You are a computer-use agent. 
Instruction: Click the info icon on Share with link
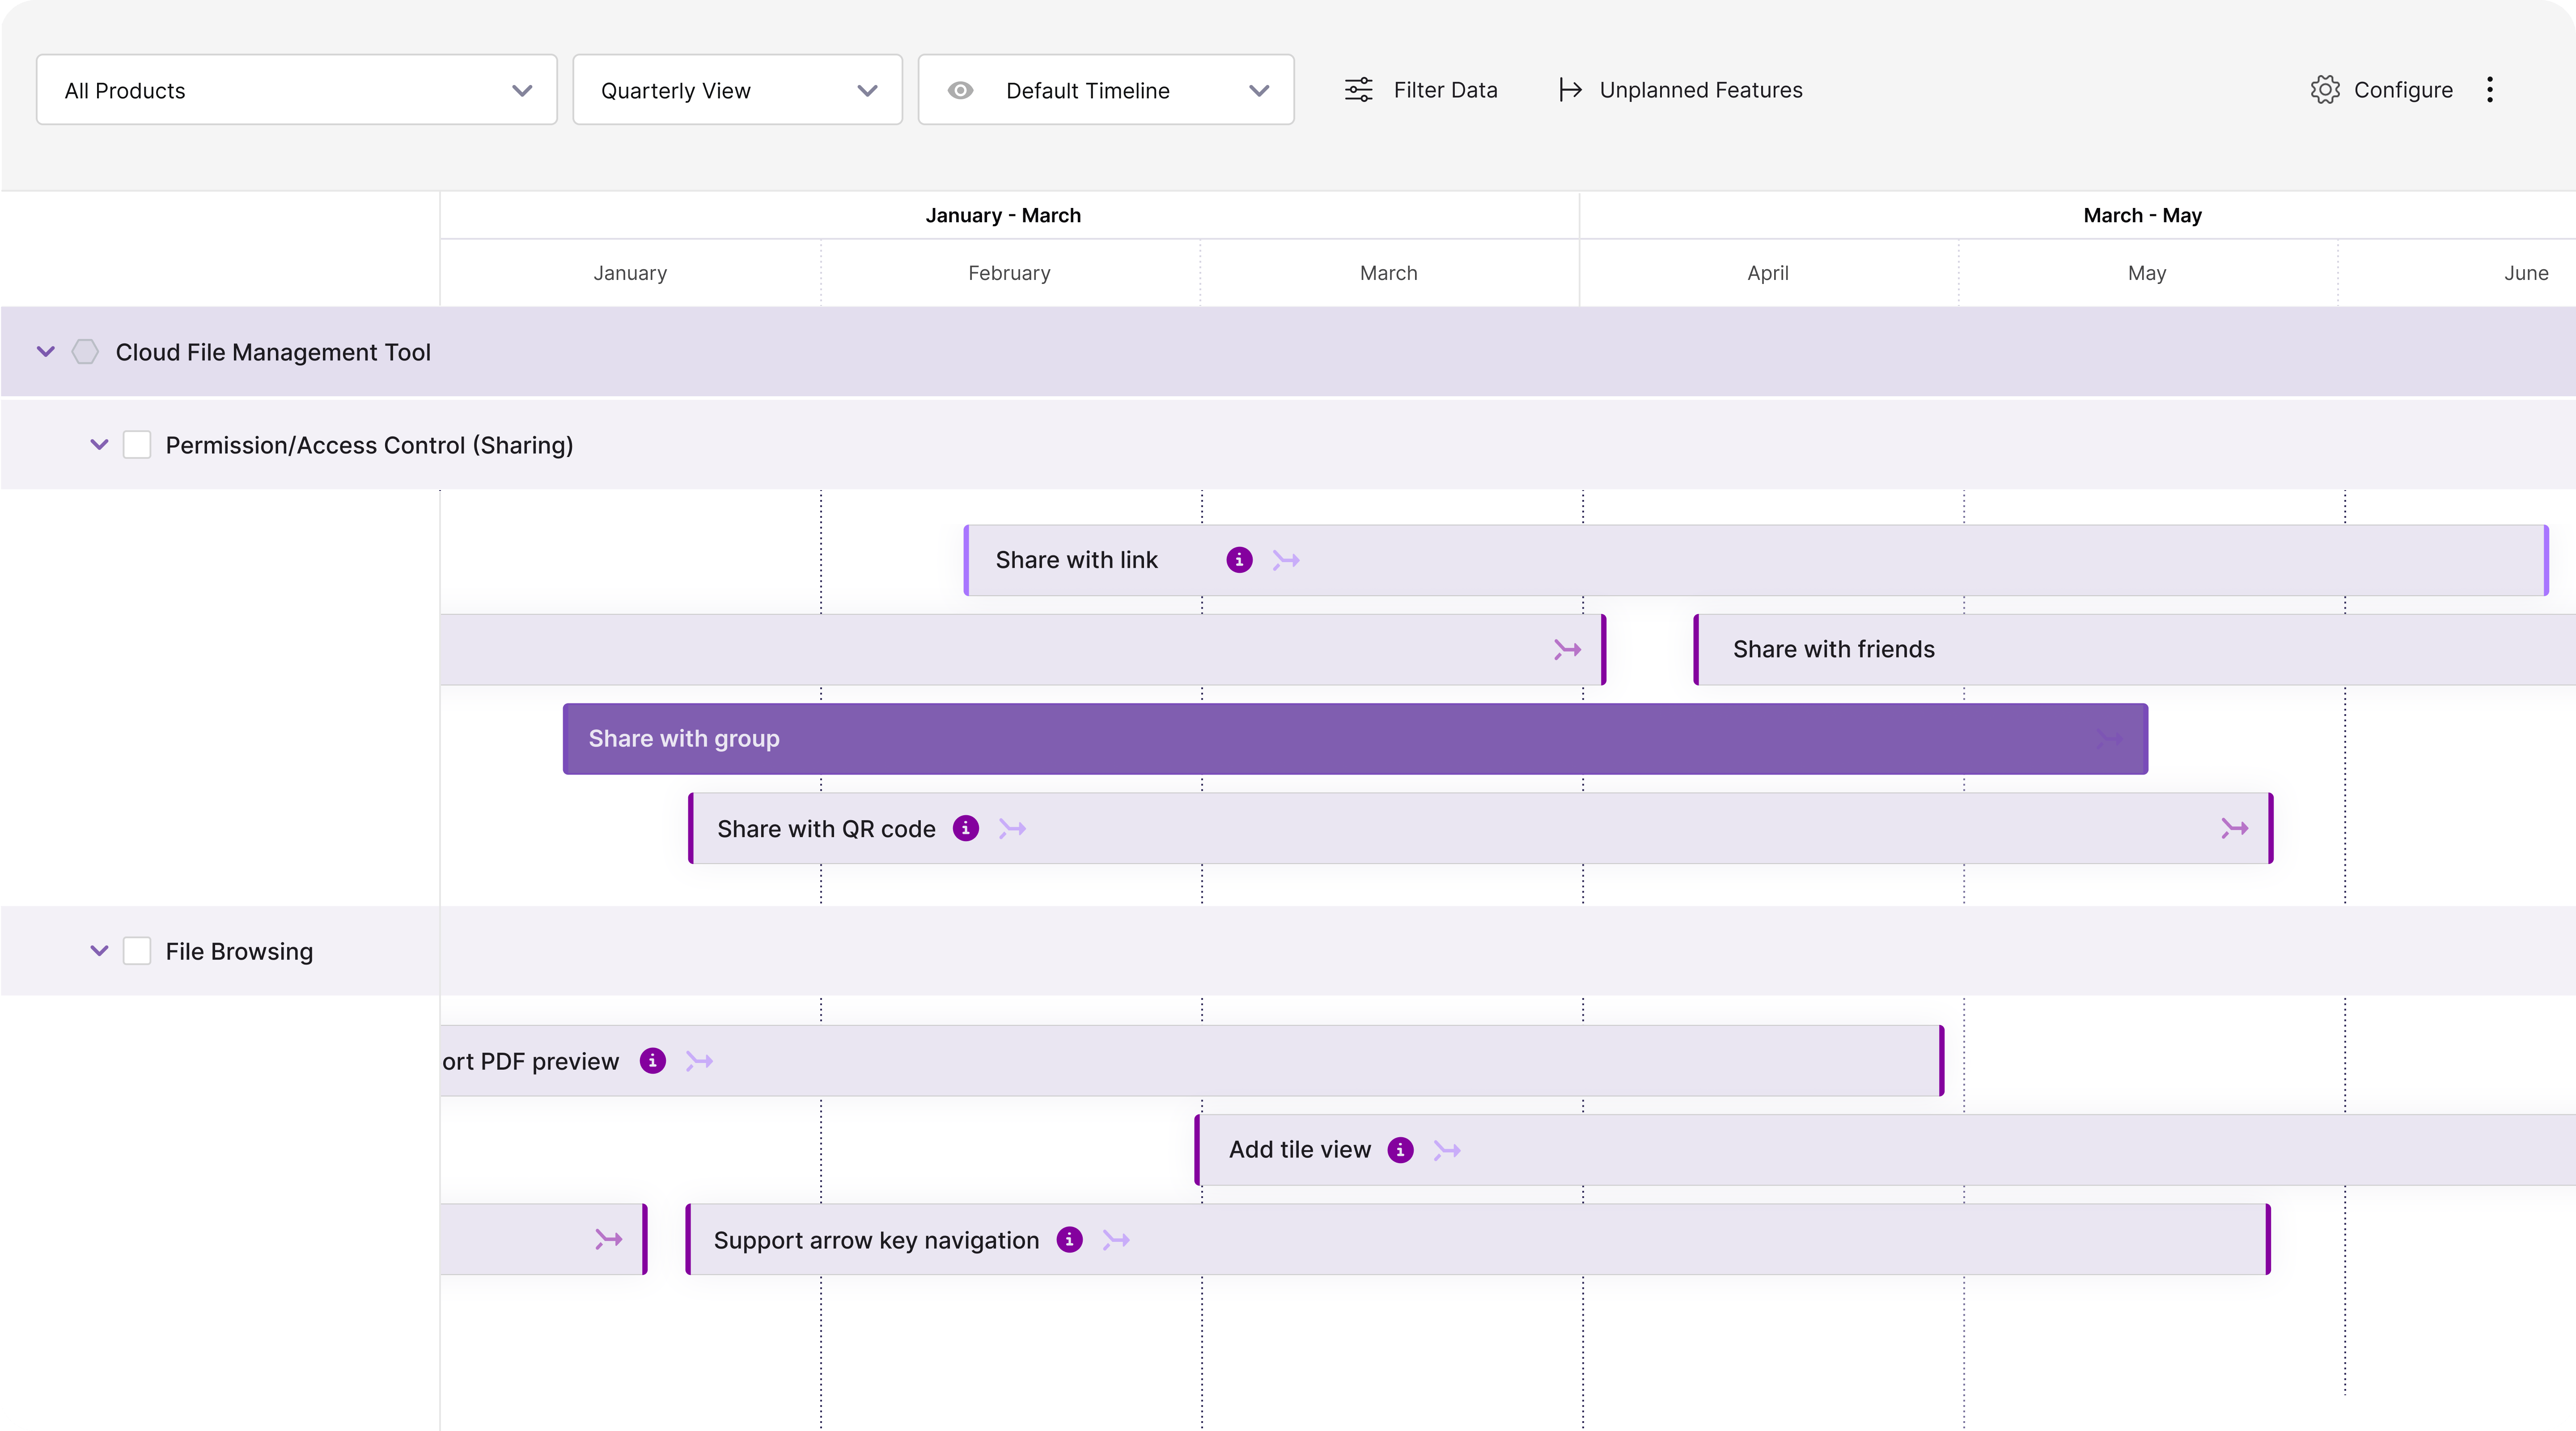tap(1239, 560)
